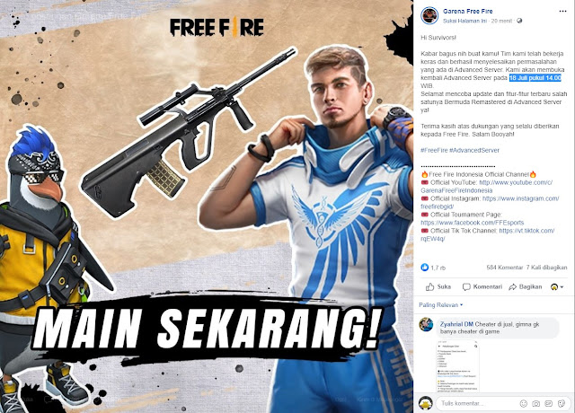Insert emoji in comment field
The image size is (575, 413).
point(524,403)
